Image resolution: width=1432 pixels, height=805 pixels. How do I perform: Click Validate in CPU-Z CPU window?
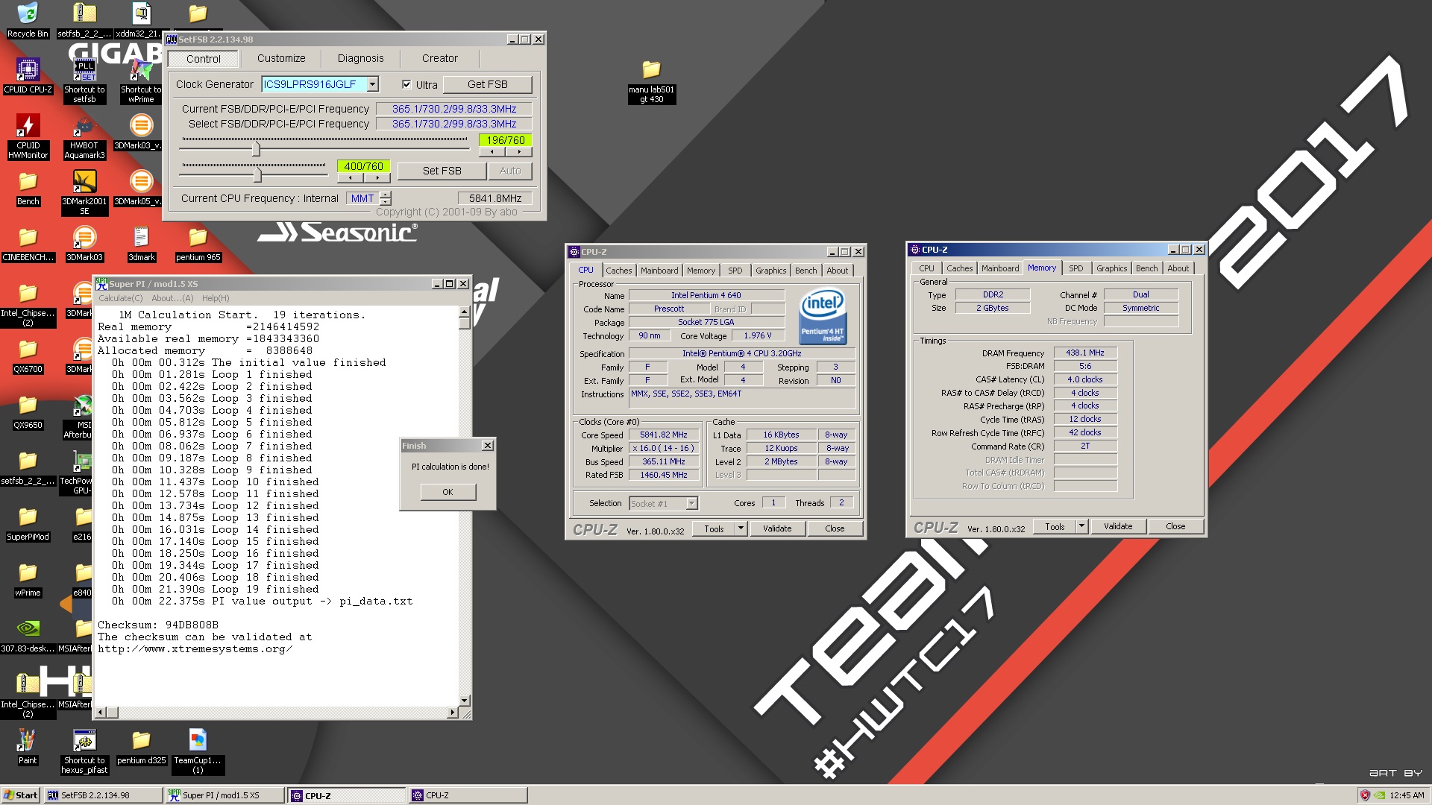pyautogui.click(x=777, y=528)
